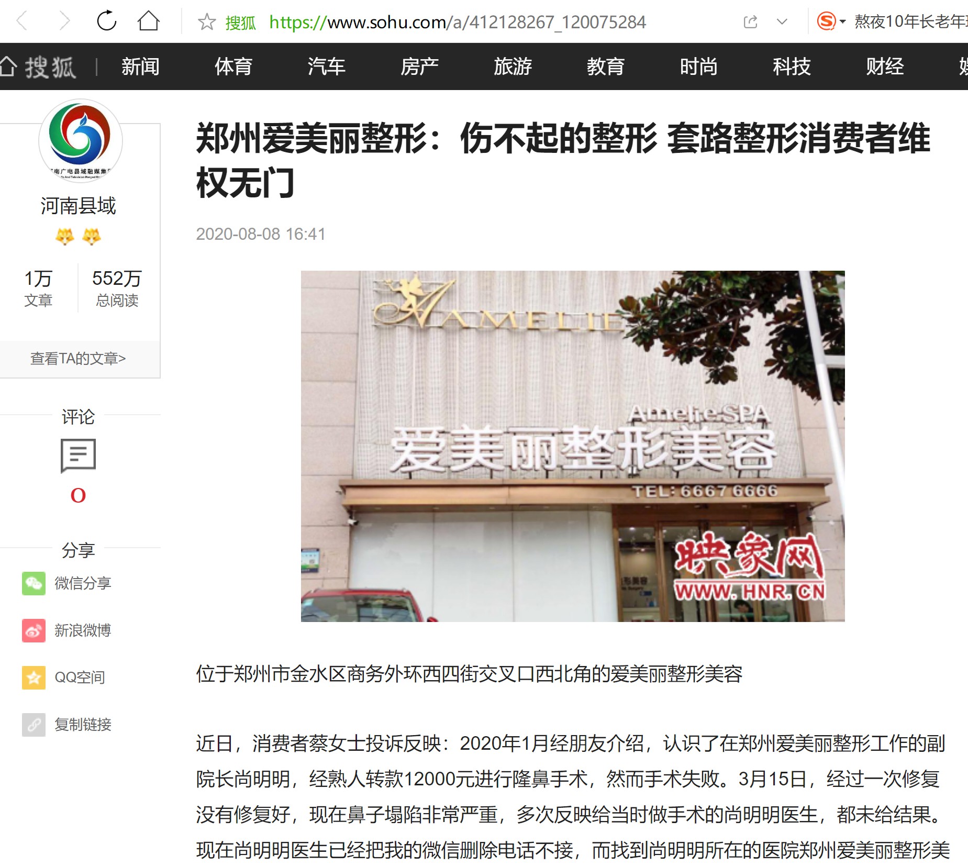Open 查看TA的文章 link
Viewport: 968px width, 866px height.
[x=78, y=358]
